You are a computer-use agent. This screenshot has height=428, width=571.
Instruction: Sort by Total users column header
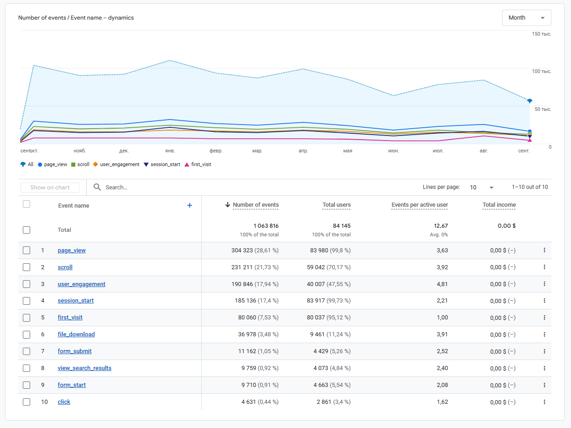(336, 205)
